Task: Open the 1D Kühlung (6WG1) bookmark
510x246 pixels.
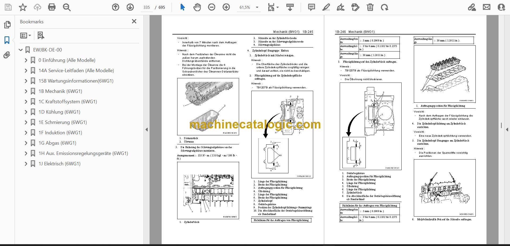Action: click(x=59, y=112)
